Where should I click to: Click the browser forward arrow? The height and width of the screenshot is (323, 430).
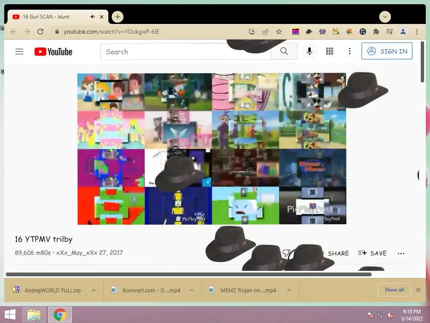[27, 32]
